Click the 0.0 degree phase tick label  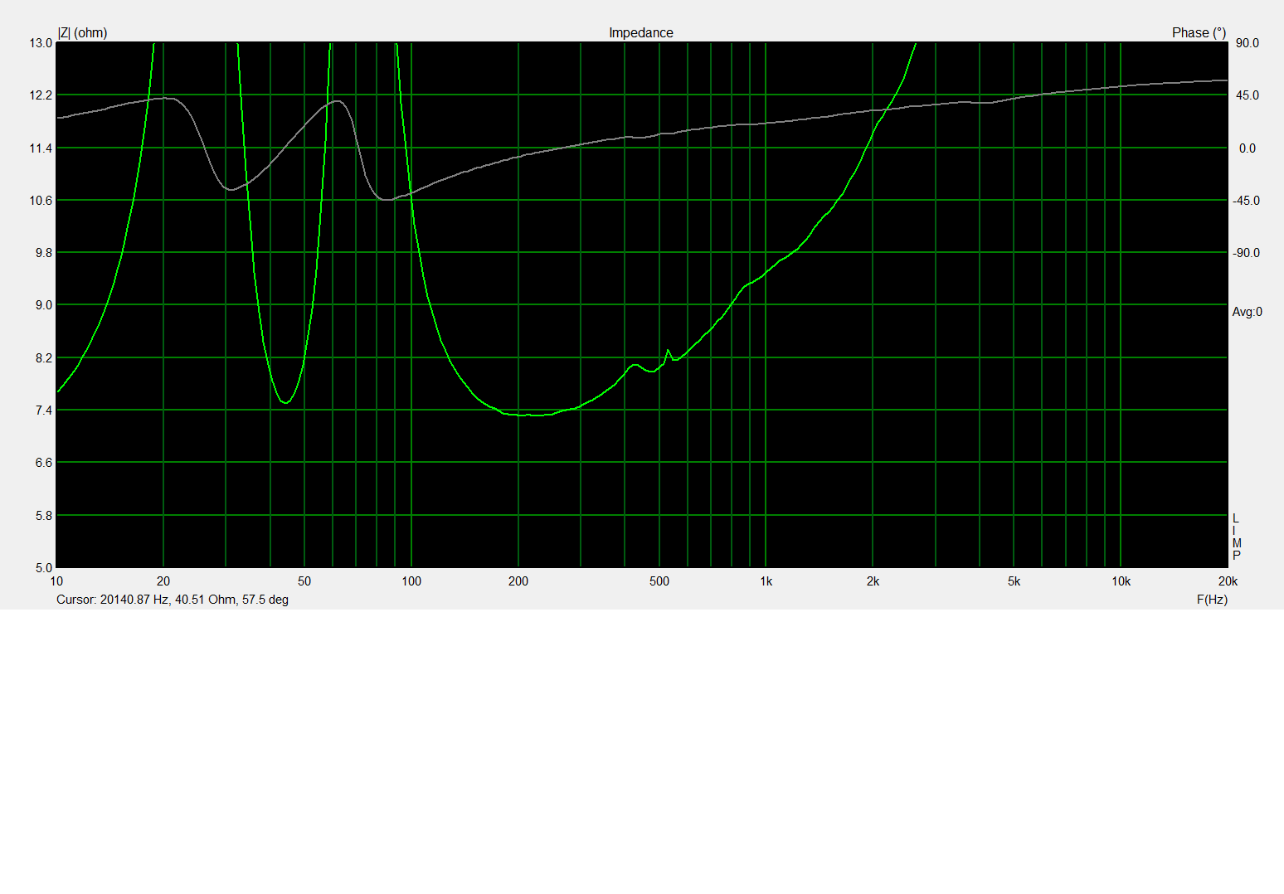coord(1247,148)
